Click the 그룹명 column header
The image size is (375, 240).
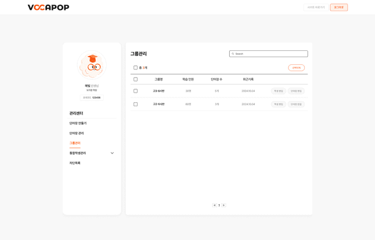click(x=159, y=79)
